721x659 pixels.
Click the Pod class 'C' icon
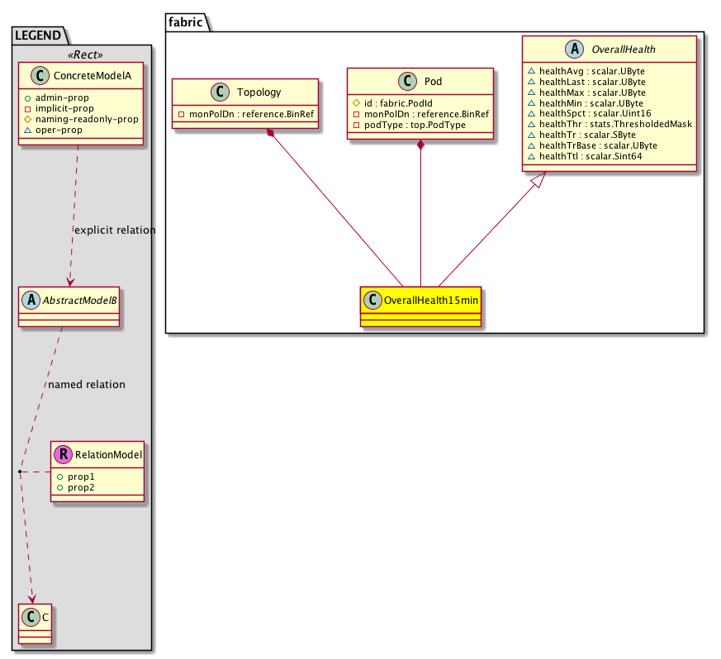pos(407,82)
